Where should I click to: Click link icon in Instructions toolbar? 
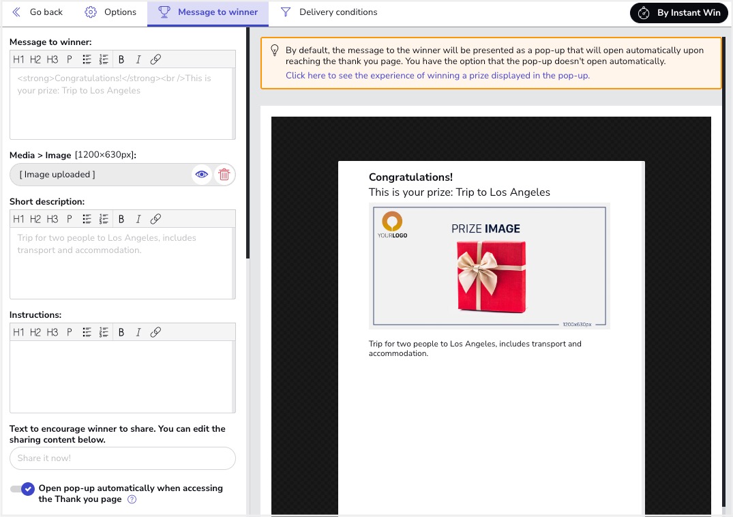point(155,332)
